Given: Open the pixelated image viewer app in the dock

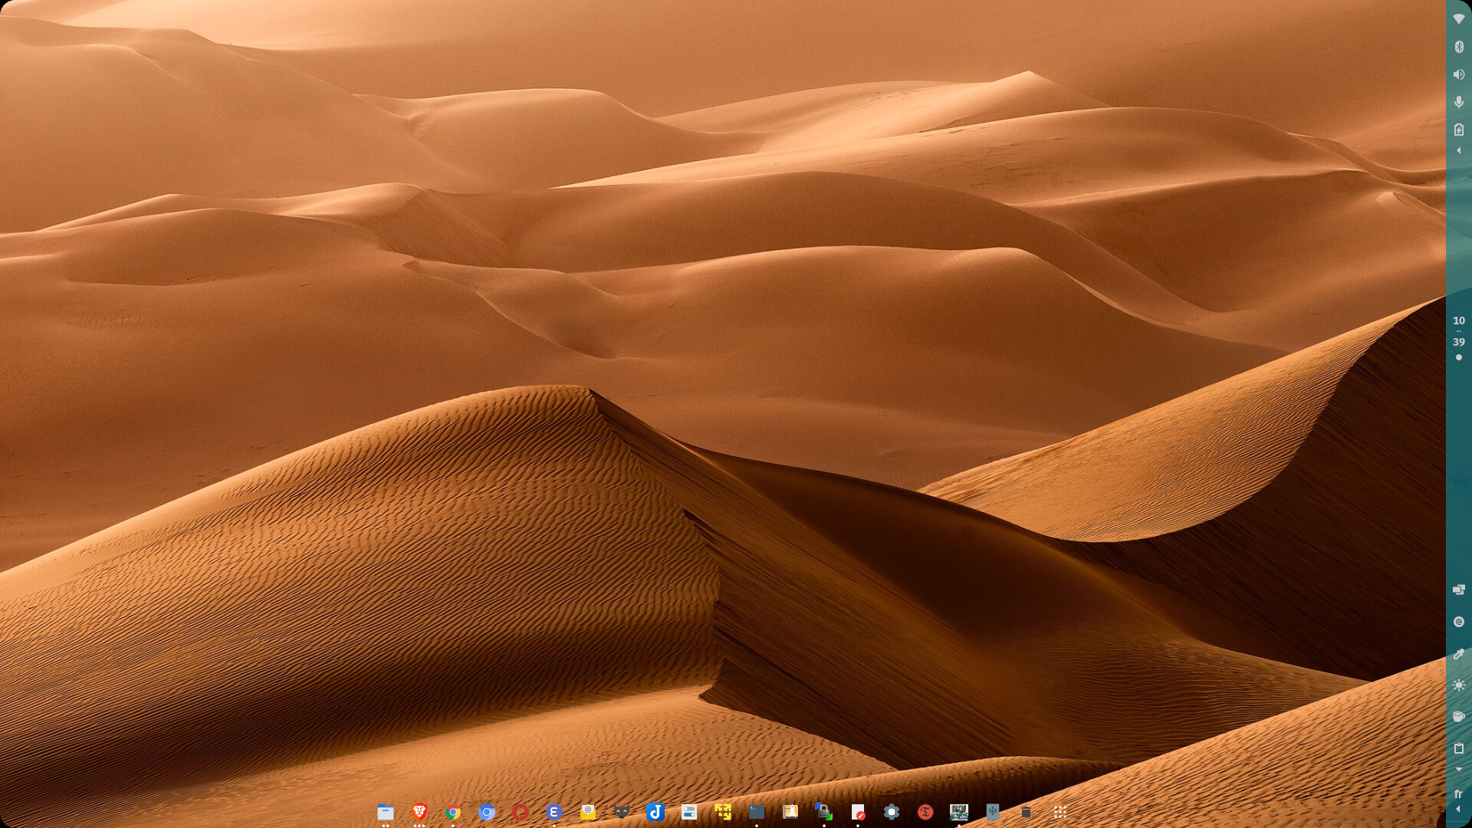Looking at the screenshot, I should coord(959,812).
